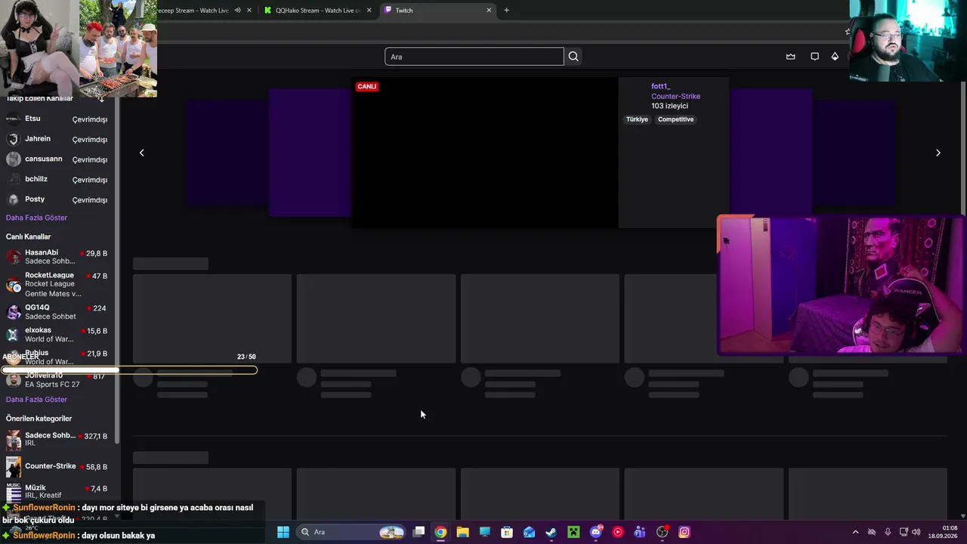Viewport: 967px width, 544px height.
Task: Select the Competitive tag
Action: point(675,119)
